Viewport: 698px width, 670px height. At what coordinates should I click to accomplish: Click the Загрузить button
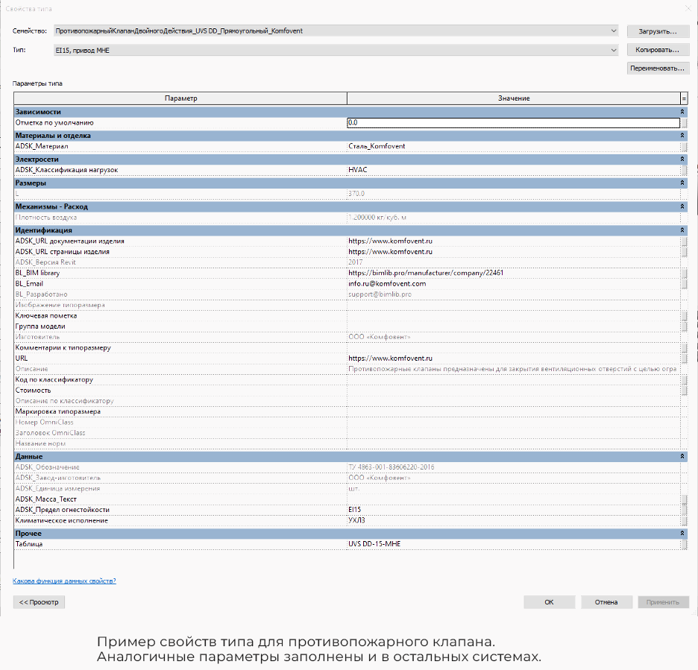click(658, 31)
